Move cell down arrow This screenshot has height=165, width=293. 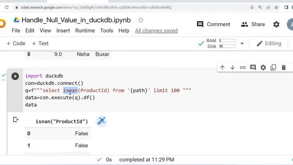tap(233, 67)
